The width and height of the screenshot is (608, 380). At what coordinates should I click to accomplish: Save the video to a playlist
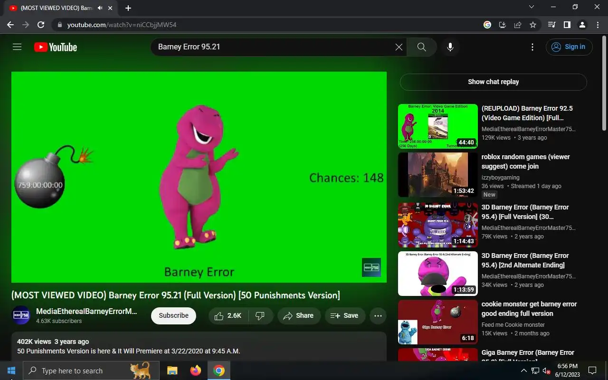coord(344,316)
